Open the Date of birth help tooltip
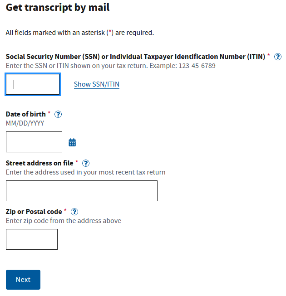 coord(58,114)
